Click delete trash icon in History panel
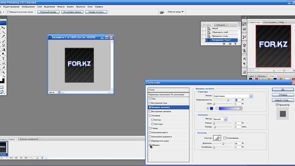The height and width of the screenshot is (166, 295). coord(235,44)
